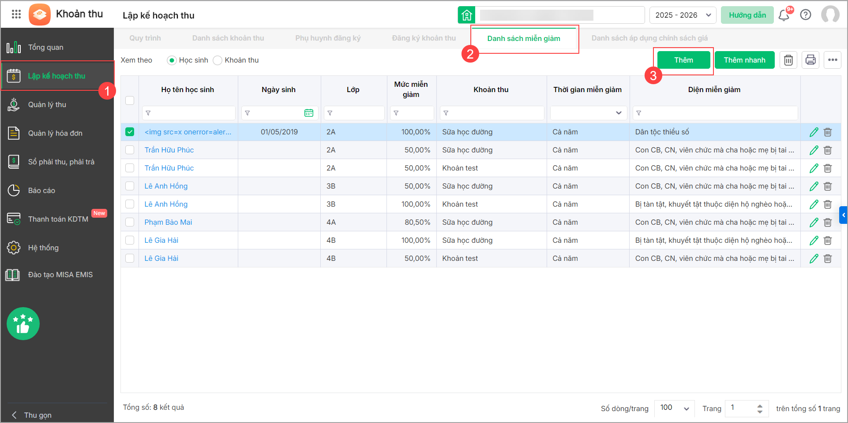
Task: Click the green Thêm button
Action: [683, 60]
